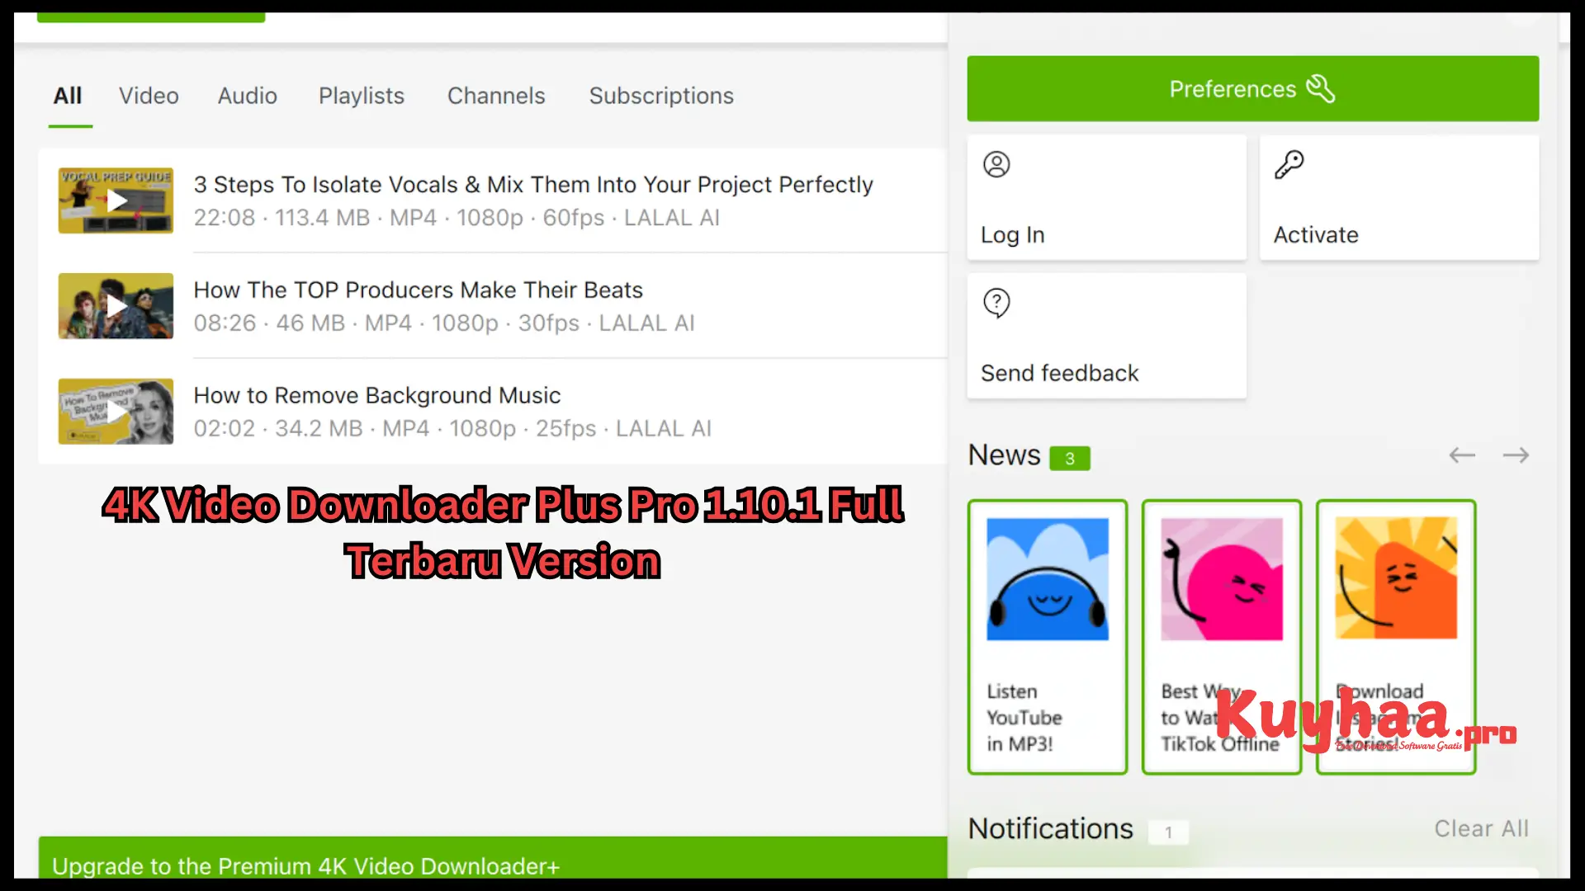Viewport: 1585px width, 891px height.
Task: Click the Best Way to Watch TikTok Offline card
Action: point(1222,636)
